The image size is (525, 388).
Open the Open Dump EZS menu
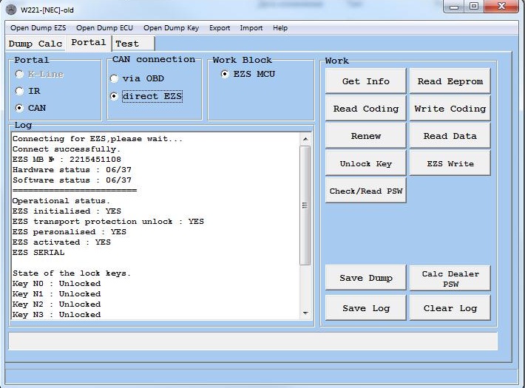tap(38, 28)
